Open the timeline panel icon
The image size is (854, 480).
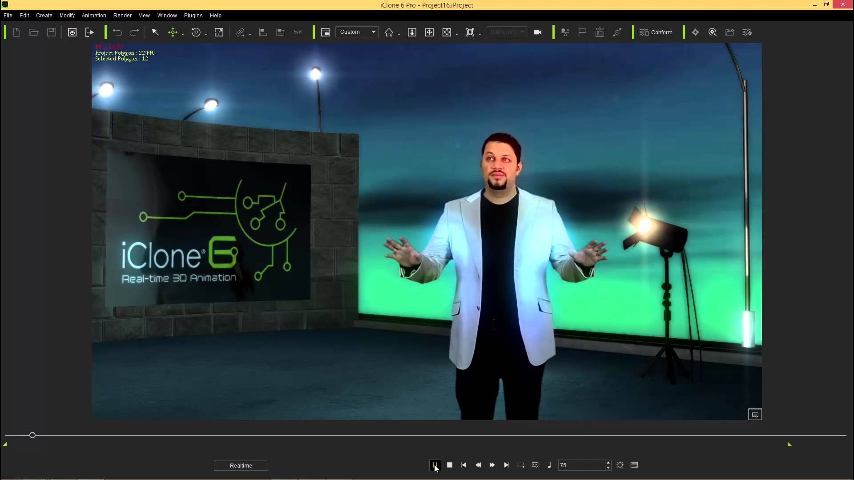pyautogui.click(x=634, y=465)
